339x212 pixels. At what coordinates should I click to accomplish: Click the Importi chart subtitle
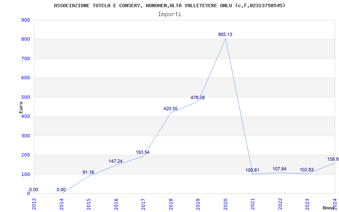(169, 14)
